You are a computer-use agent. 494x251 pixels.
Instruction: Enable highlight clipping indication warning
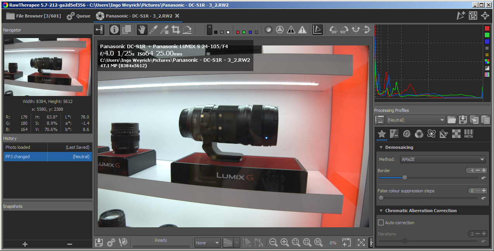tap(302, 30)
